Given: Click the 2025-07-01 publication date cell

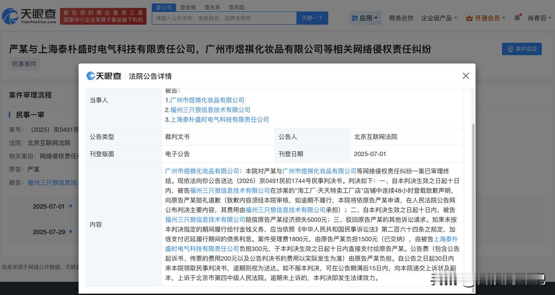Looking at the screenshot, I should click(x=407, y=154).
